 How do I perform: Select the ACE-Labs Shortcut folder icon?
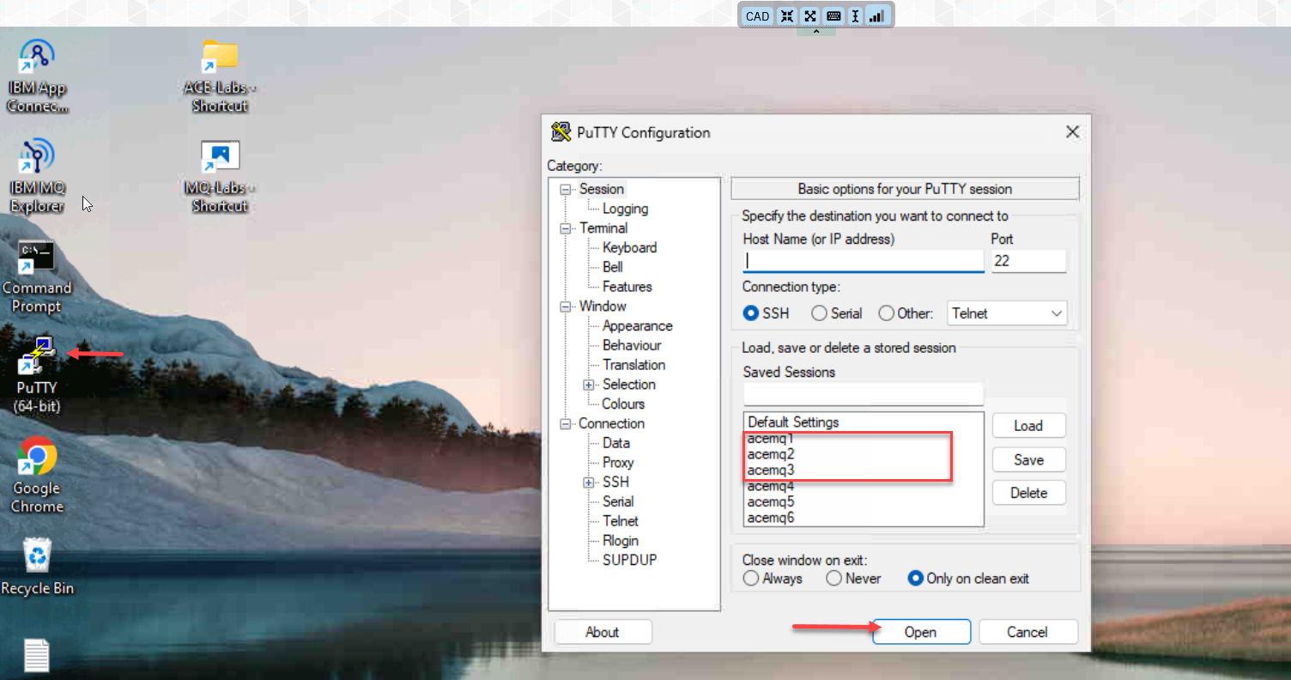point(221,76)
